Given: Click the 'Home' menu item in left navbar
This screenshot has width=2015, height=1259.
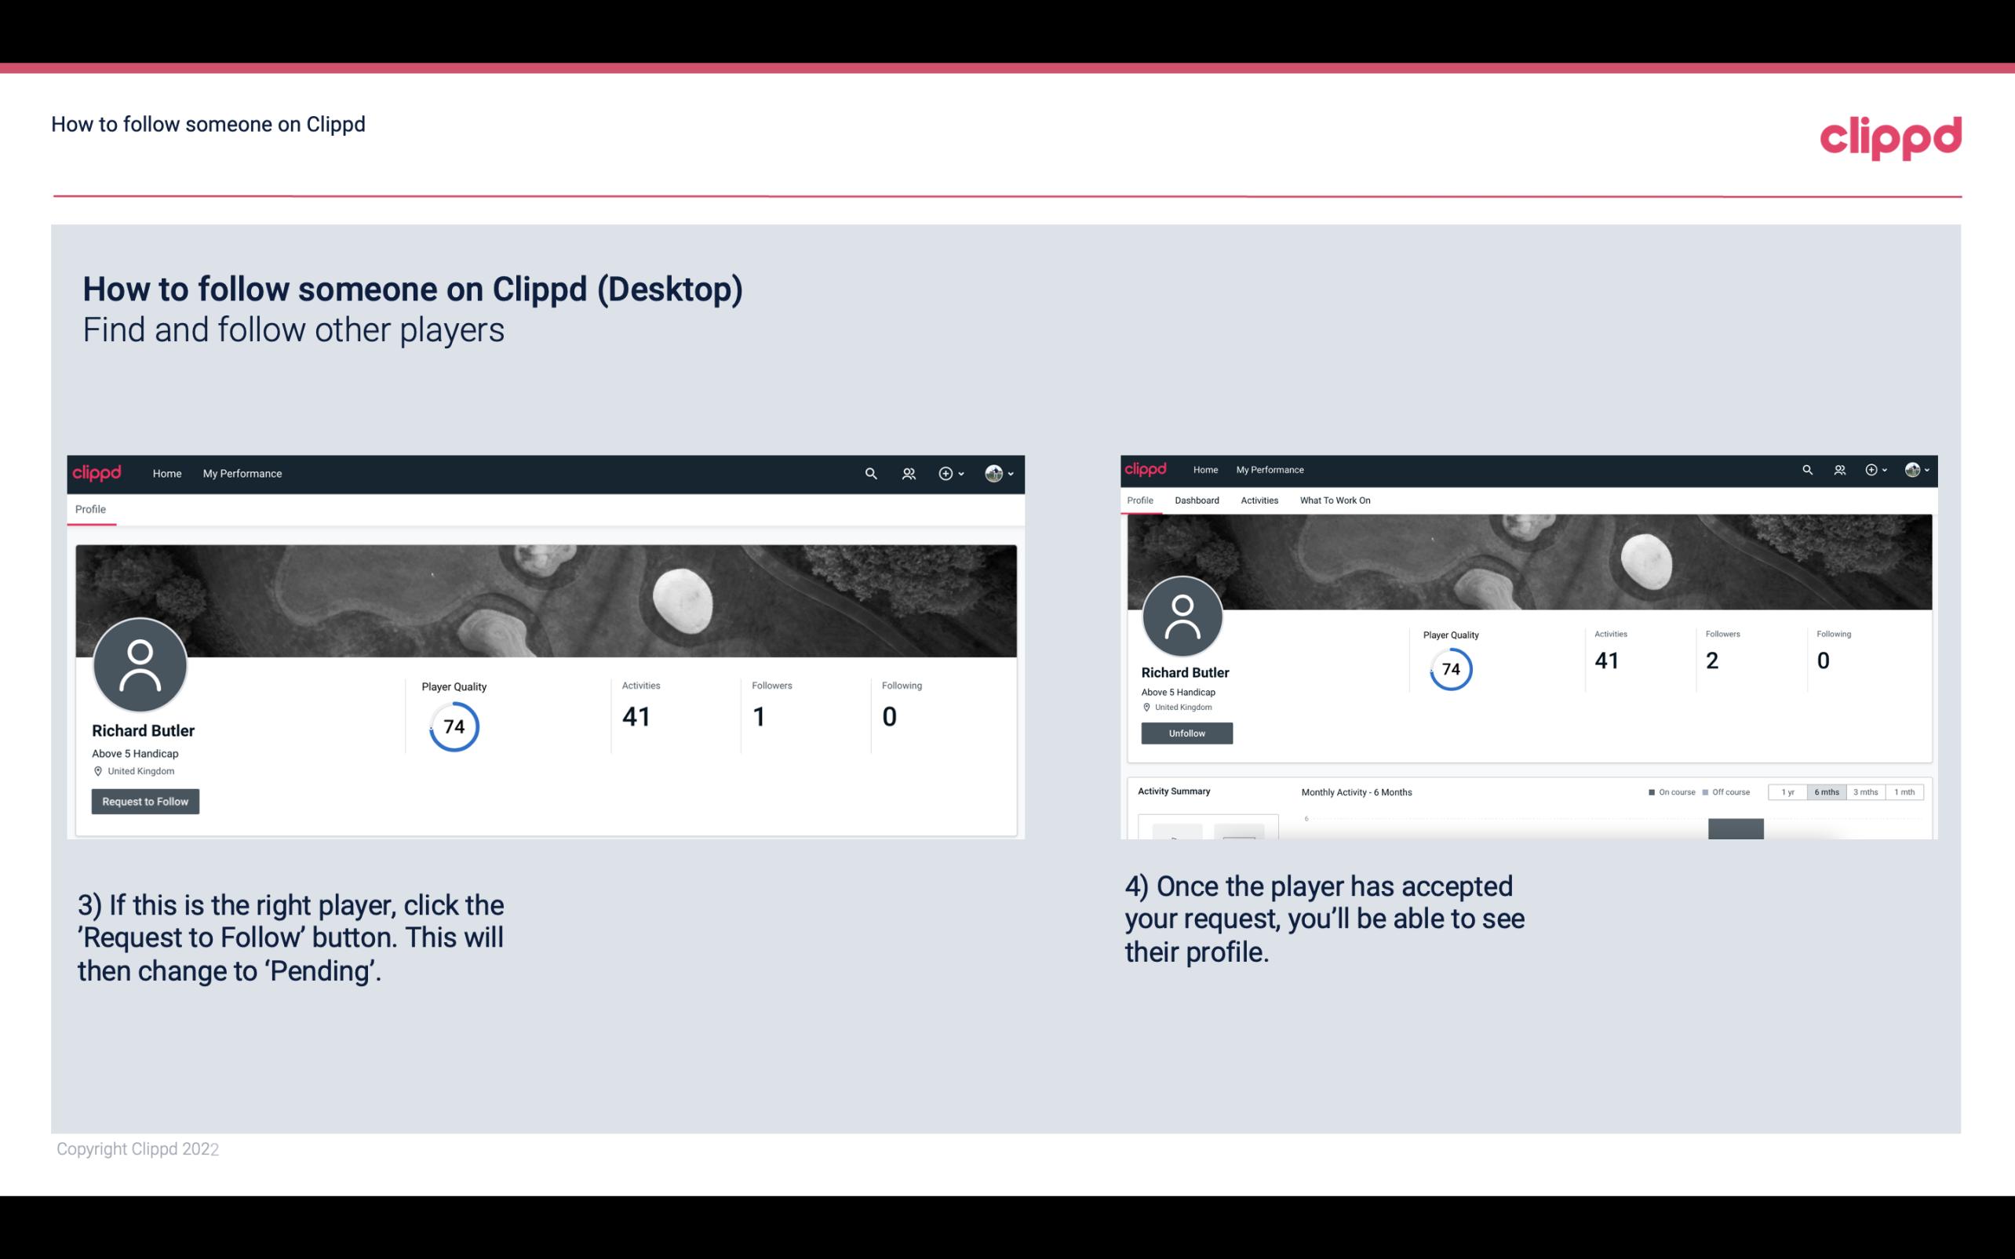Looking at the screenshot, I should coord(166,473).
